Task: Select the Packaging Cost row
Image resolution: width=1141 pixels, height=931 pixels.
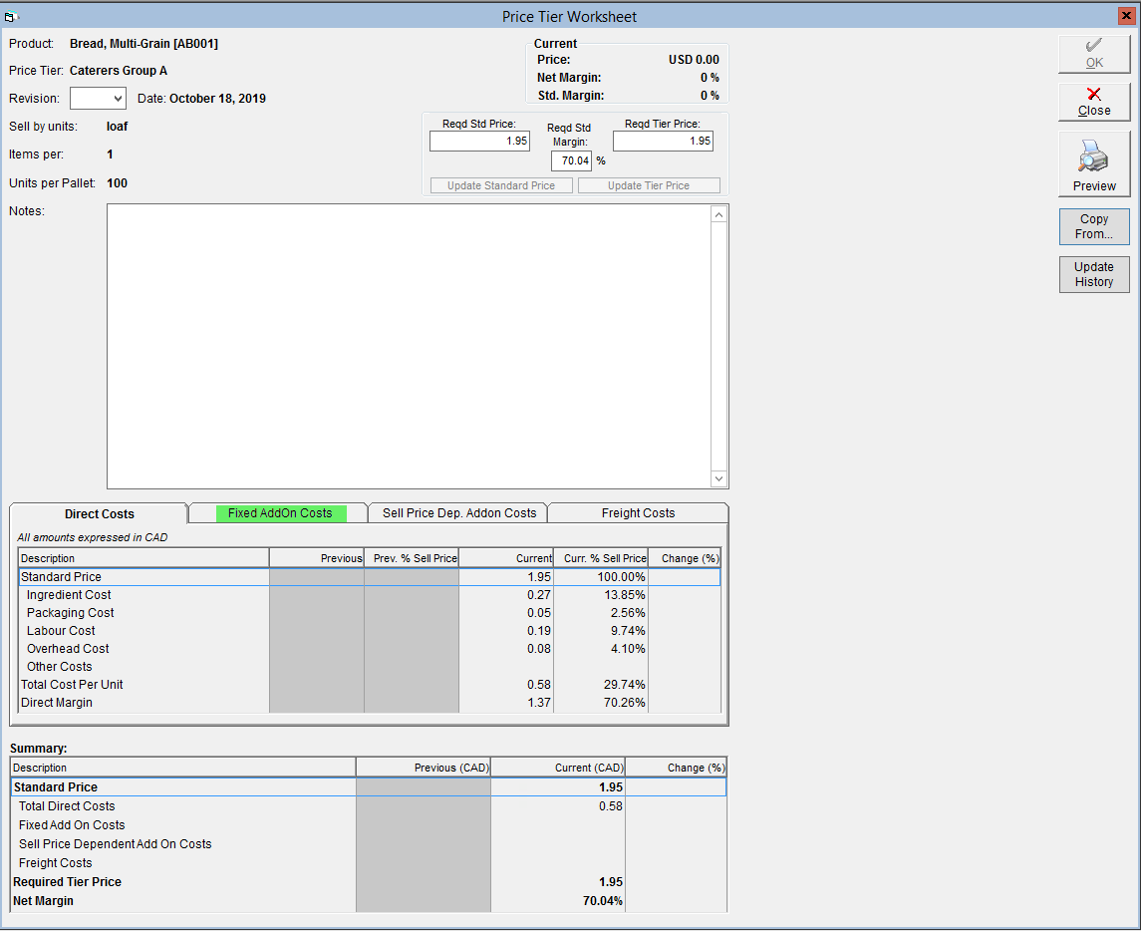Action: click(x=369, y=613)
